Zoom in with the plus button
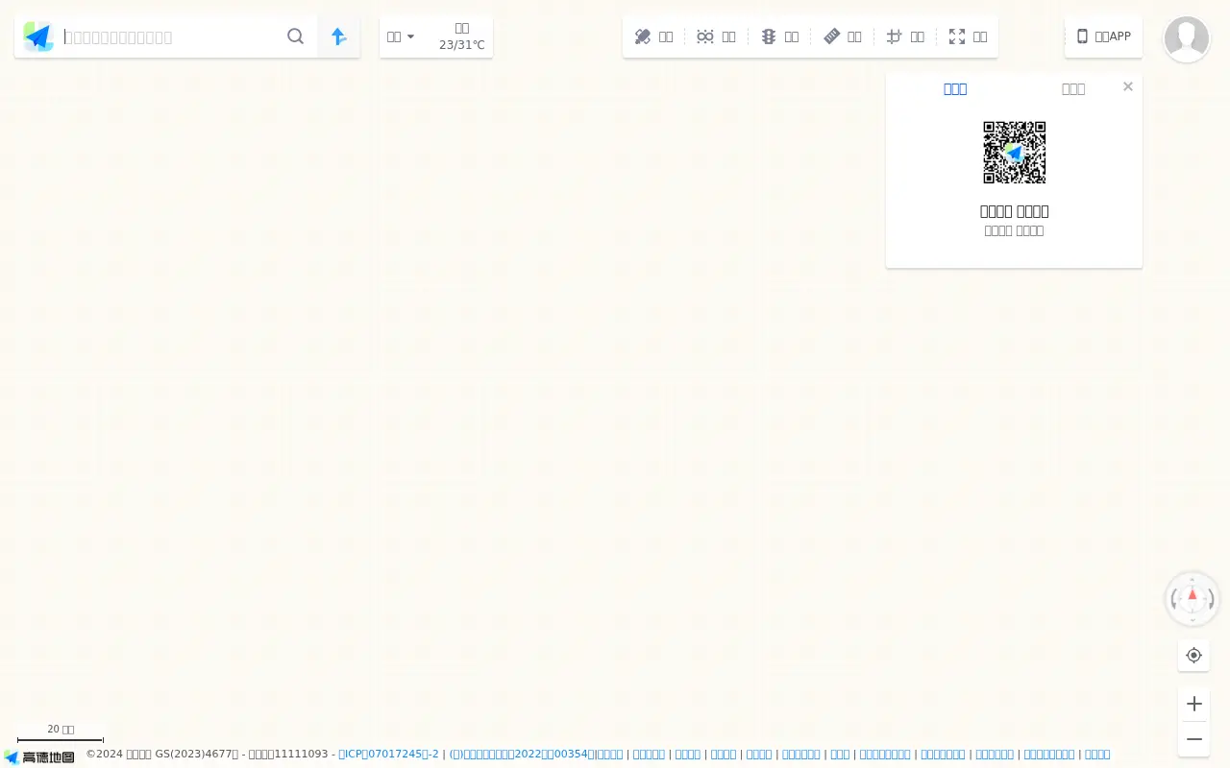 1193,704
